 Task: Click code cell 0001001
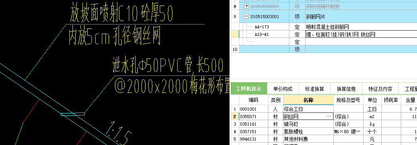pos(253,109)
